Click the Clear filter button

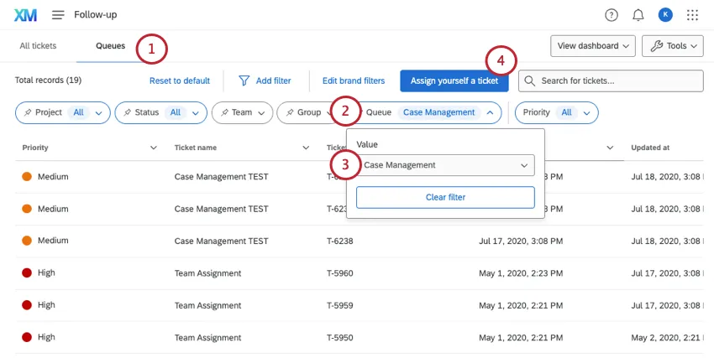click(x=445, y=198)
